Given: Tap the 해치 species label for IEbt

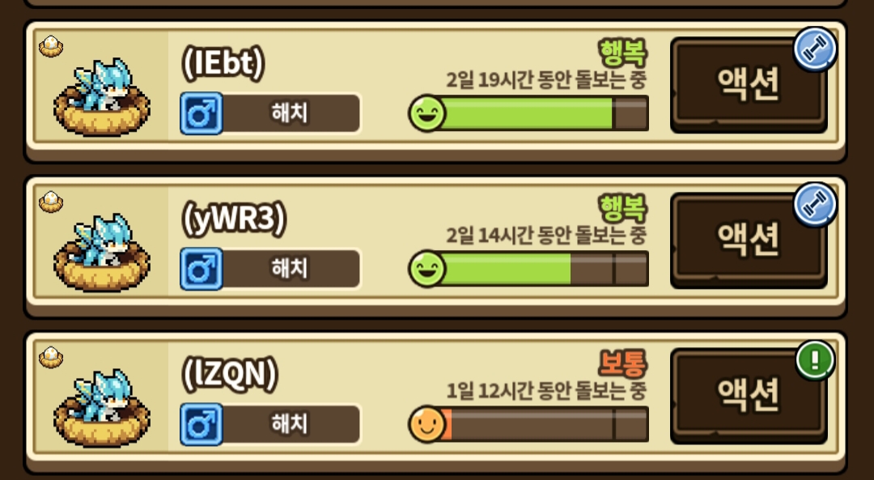Looking at the screenshot, I should (x=289, y=114).
